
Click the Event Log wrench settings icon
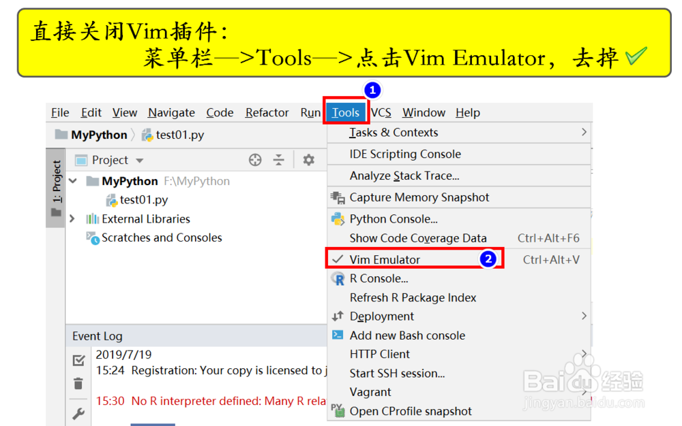pyautogui.click(x=78, y=414)
